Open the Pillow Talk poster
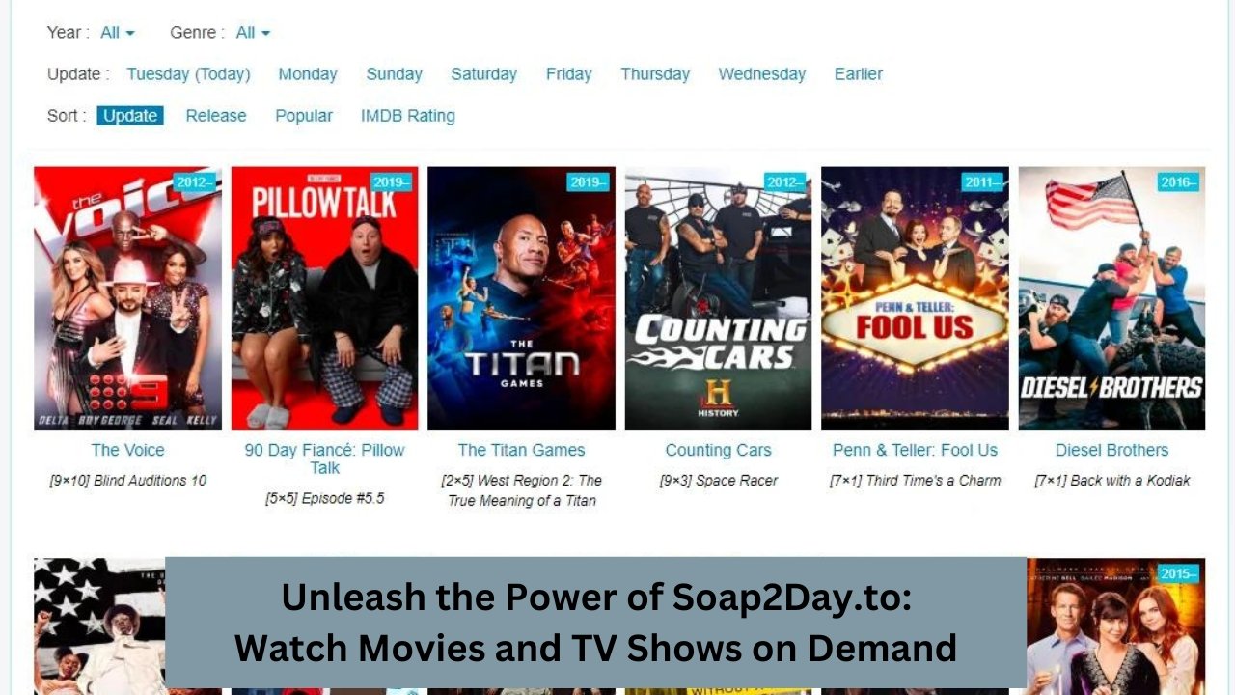Viewport: 1235px width, 695px height. coord(324,298)
